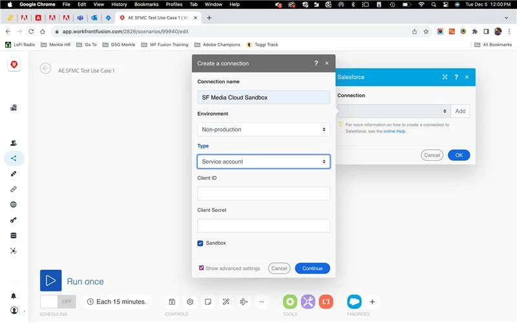This screenshot has width=517, height=323.
Task: Open the View menu
Action: coord(99,5)
